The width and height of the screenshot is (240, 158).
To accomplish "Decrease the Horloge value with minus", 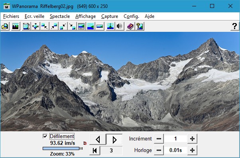I will point(159,150).
